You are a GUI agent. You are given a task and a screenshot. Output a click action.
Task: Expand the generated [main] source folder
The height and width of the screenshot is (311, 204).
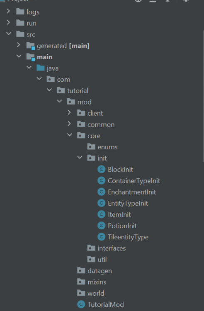pos(18,45)
